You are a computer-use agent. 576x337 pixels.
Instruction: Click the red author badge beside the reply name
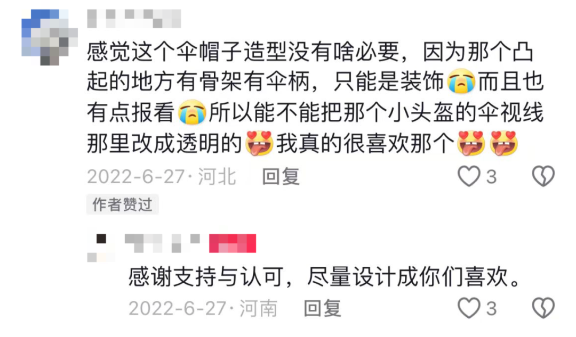(x=233, y=243)
